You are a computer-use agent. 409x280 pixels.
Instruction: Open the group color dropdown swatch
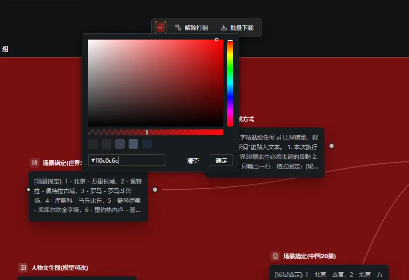pos(161,28)
